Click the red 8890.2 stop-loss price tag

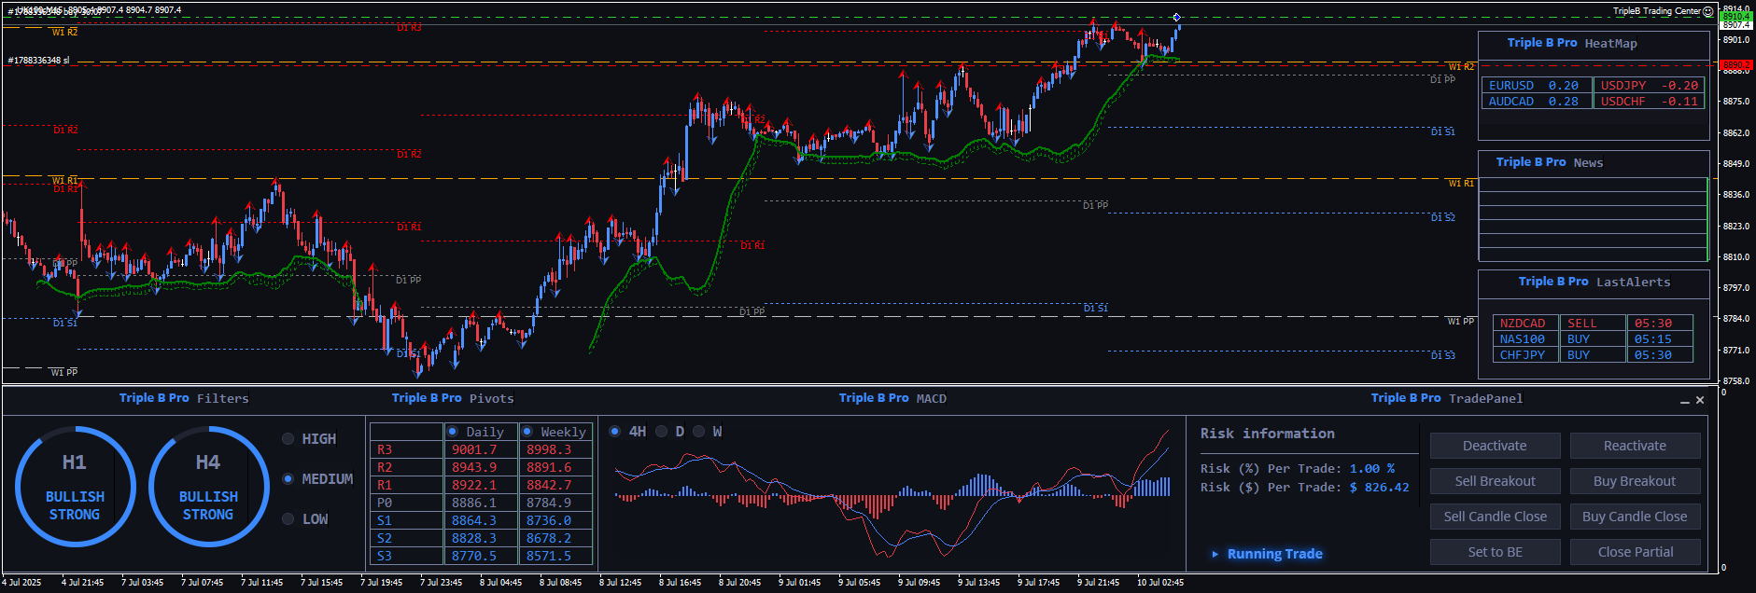[x=1736, y=65]
